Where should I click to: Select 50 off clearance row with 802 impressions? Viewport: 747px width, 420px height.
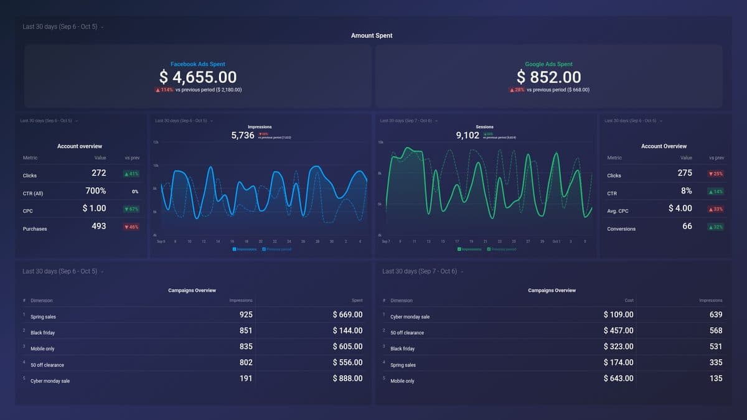(193, 363)
